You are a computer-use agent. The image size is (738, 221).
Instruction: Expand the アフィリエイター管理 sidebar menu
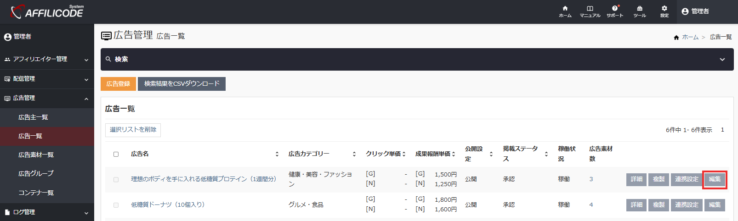47,59
